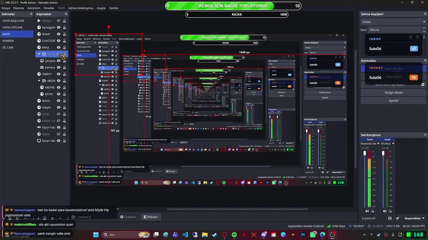
Task: Open Özellikler for selected source
Action: click(x=128, y=217)
